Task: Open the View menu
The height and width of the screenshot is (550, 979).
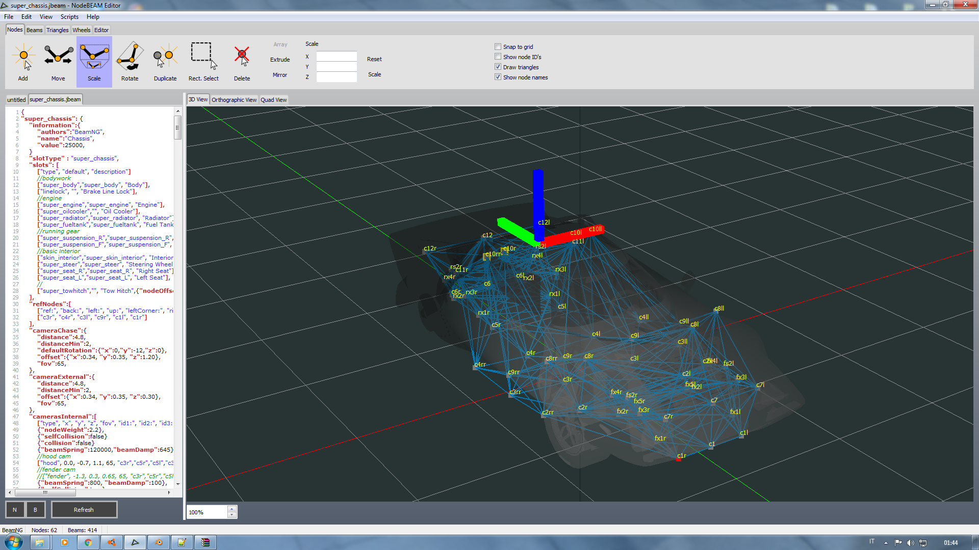Action: coord(46,17)
